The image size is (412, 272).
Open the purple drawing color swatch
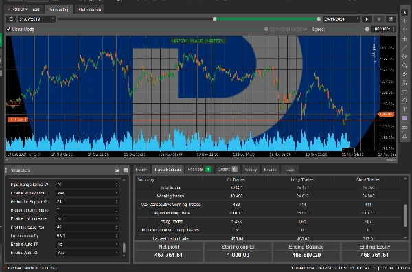point(404,118)
